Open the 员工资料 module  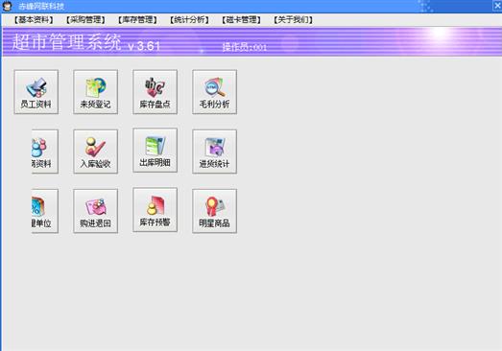[x=36, y=92]
